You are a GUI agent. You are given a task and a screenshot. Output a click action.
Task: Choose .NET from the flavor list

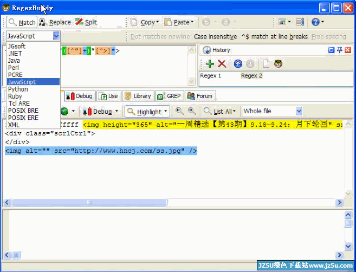(33, 53)
